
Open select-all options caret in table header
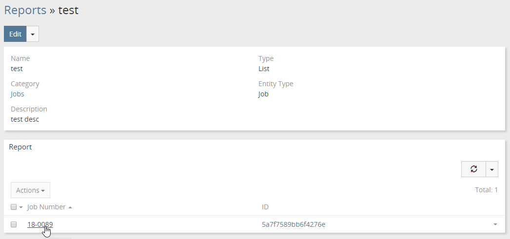tap(21, 207)
